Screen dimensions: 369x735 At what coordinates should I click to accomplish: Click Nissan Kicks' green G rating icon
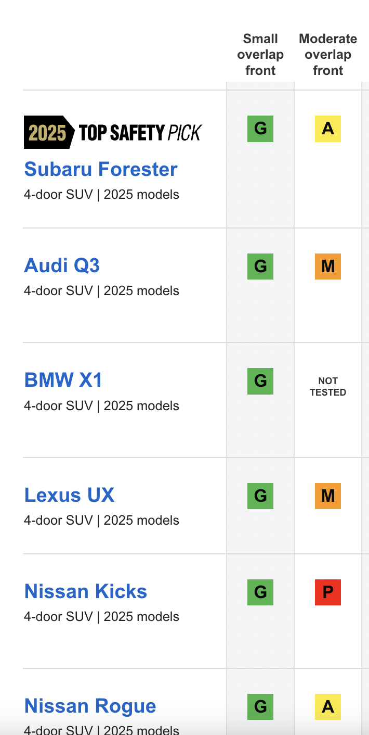tap(260, 592)
